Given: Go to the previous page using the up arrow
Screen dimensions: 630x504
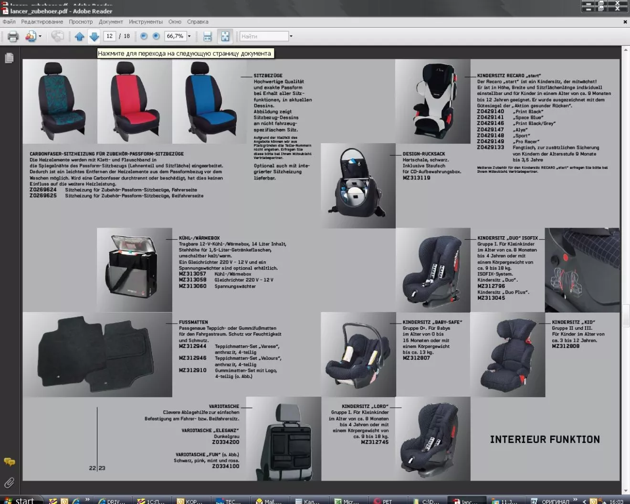Looking at the screenshot, I should (x=79, y=36).
